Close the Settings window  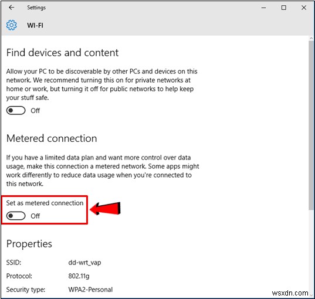304,8
